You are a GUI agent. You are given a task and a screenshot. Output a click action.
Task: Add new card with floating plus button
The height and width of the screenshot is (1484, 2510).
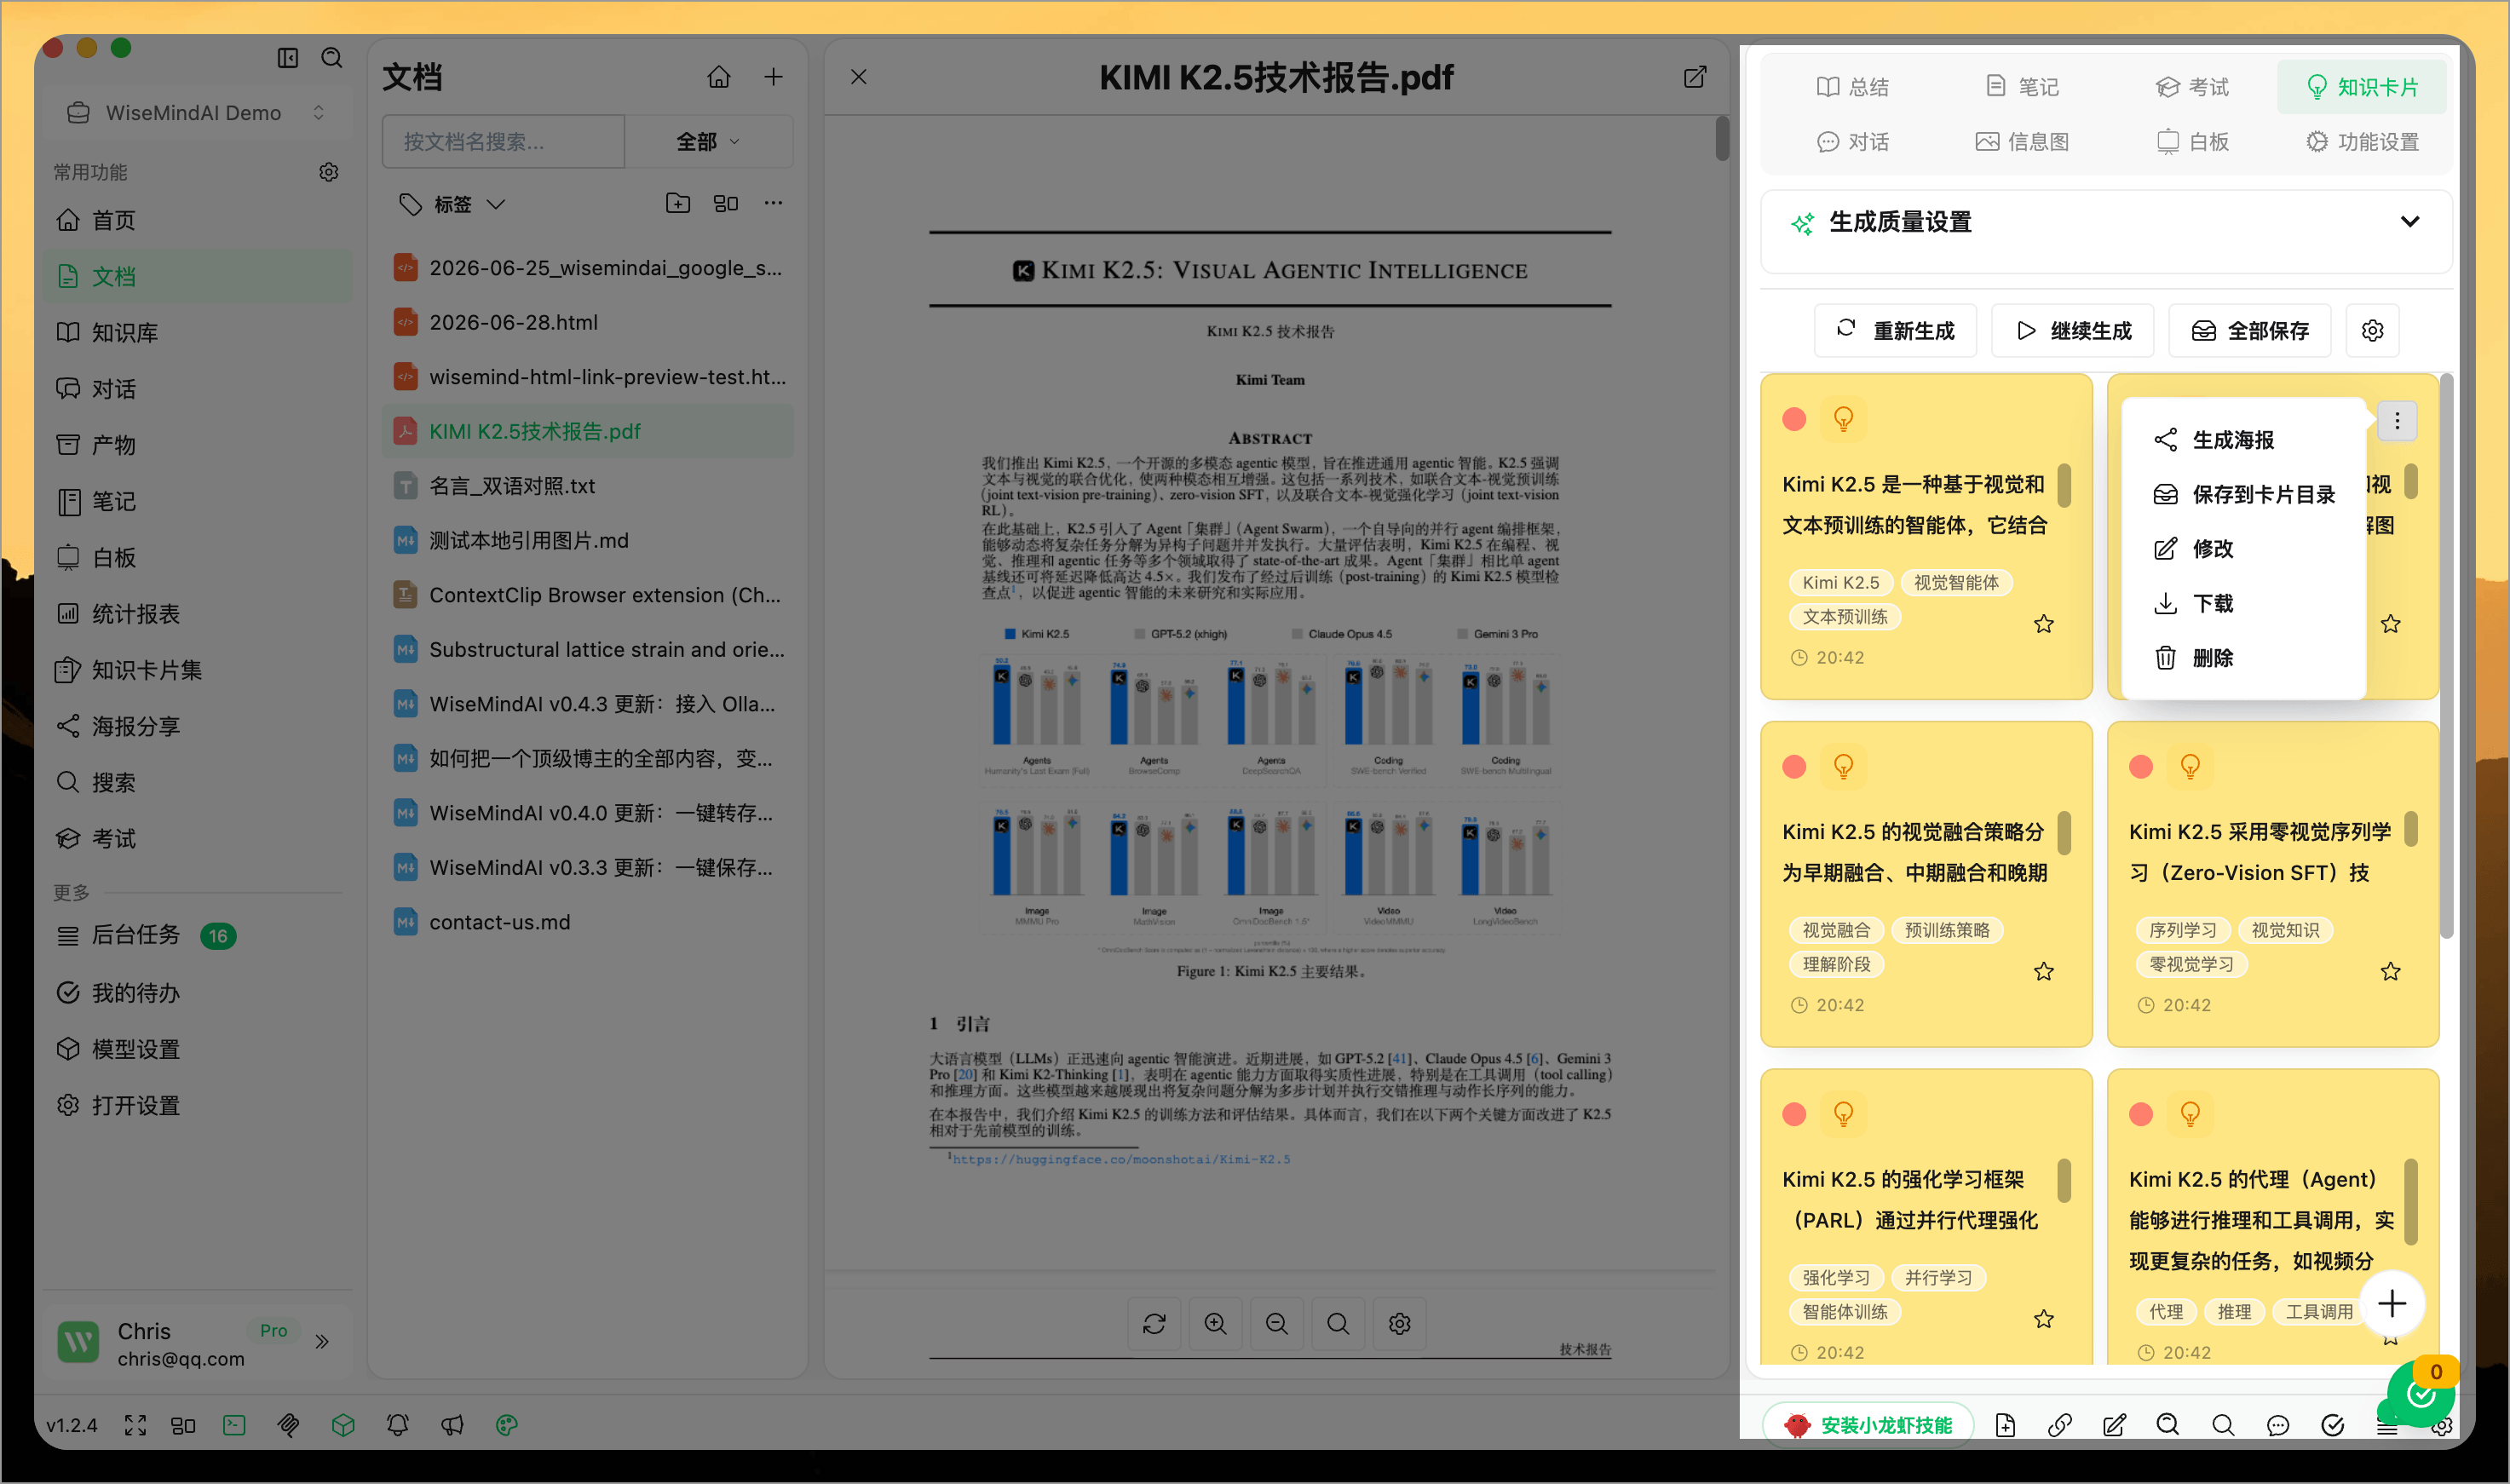2392,1303
